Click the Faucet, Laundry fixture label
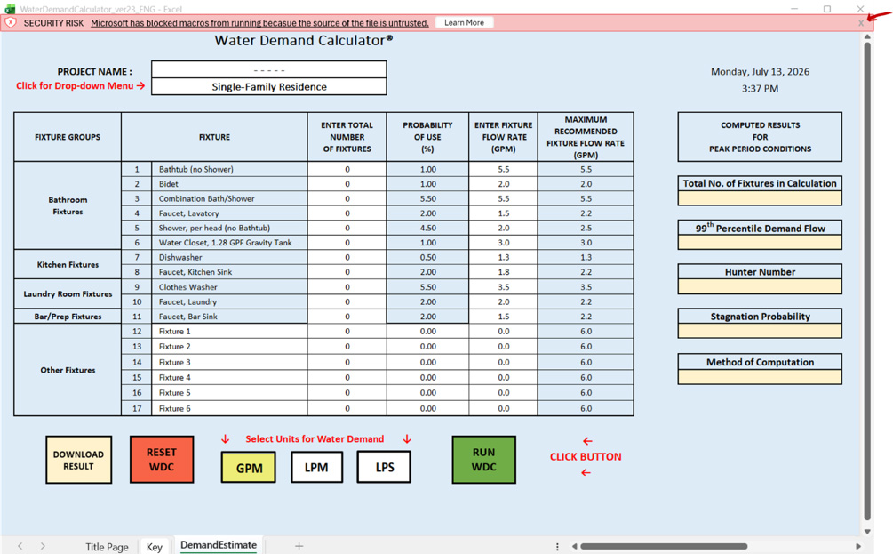This screenshot has width=893, height=554. [x=187, y=302]
